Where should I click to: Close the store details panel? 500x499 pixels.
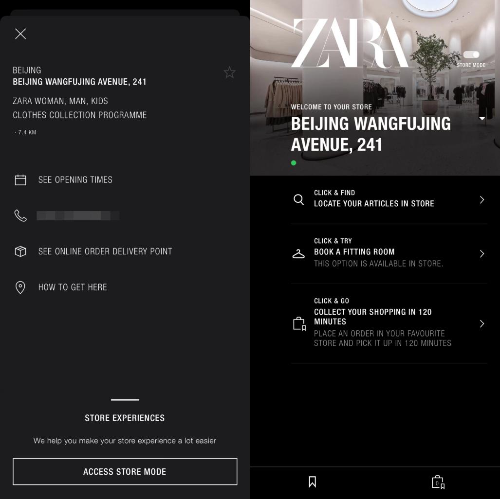click(x=20, y=34)
